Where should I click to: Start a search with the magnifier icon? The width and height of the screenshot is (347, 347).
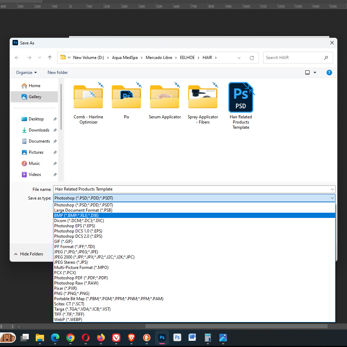[326, 58]
